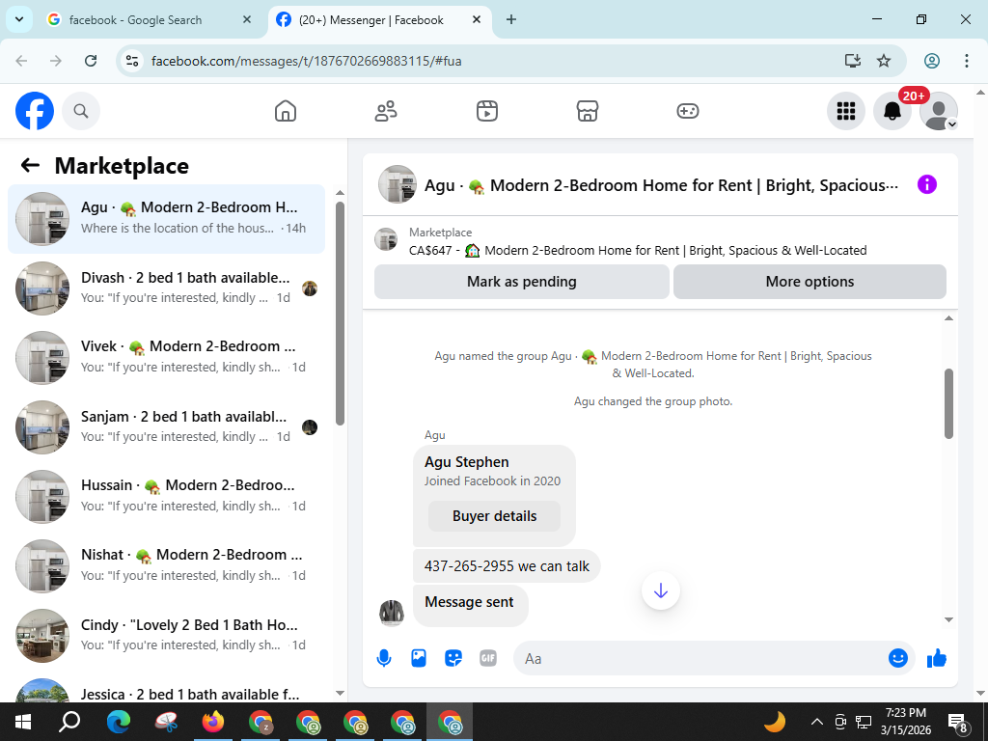The height and width of the screenshot is (741, 988).
Task: Click the chat messages scrollbar thumb
Action: pos(948,403)
